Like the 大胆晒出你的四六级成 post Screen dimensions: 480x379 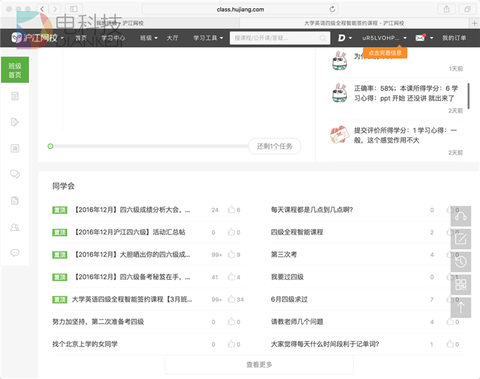(232, 254)
